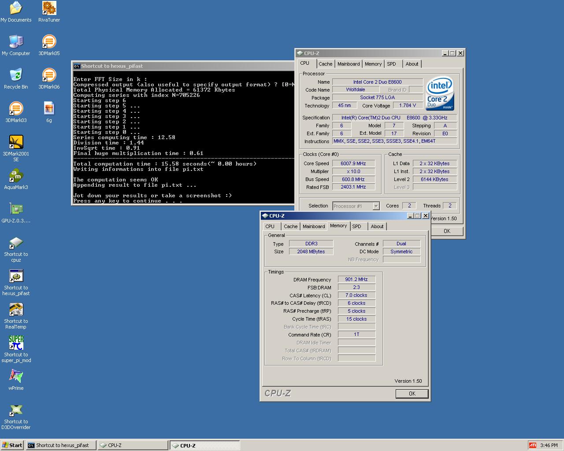Click the Core Voltage value 1.784 V
Screen dimensions: 564x451
tap(408, 105)
